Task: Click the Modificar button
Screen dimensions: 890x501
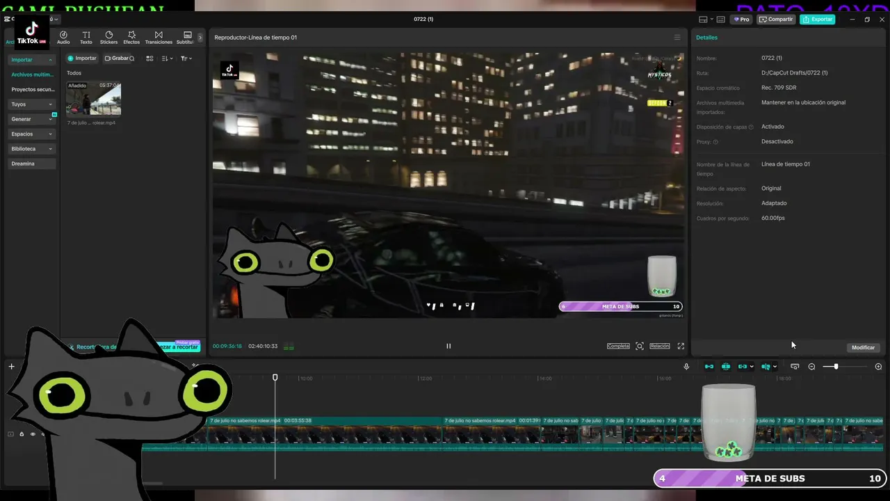Action: pyautogui.click(x=864, y=347)
